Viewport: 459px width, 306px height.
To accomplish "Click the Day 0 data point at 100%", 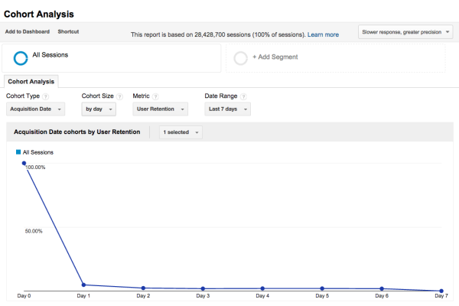I will pyautogui.click(x=24, y=163).
